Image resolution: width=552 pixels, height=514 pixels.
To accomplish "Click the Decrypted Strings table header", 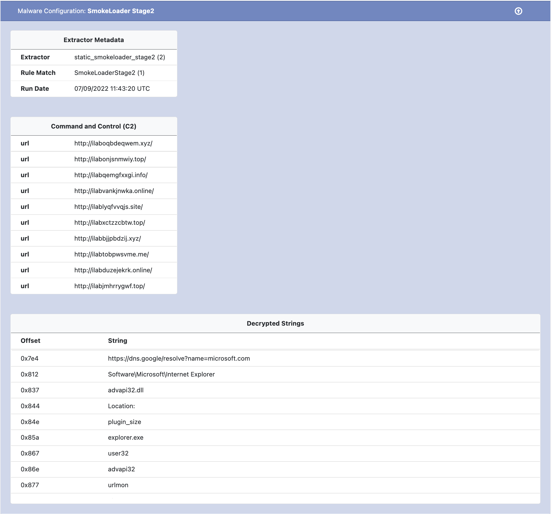I will pyautogui.click(x=275, y=323).
